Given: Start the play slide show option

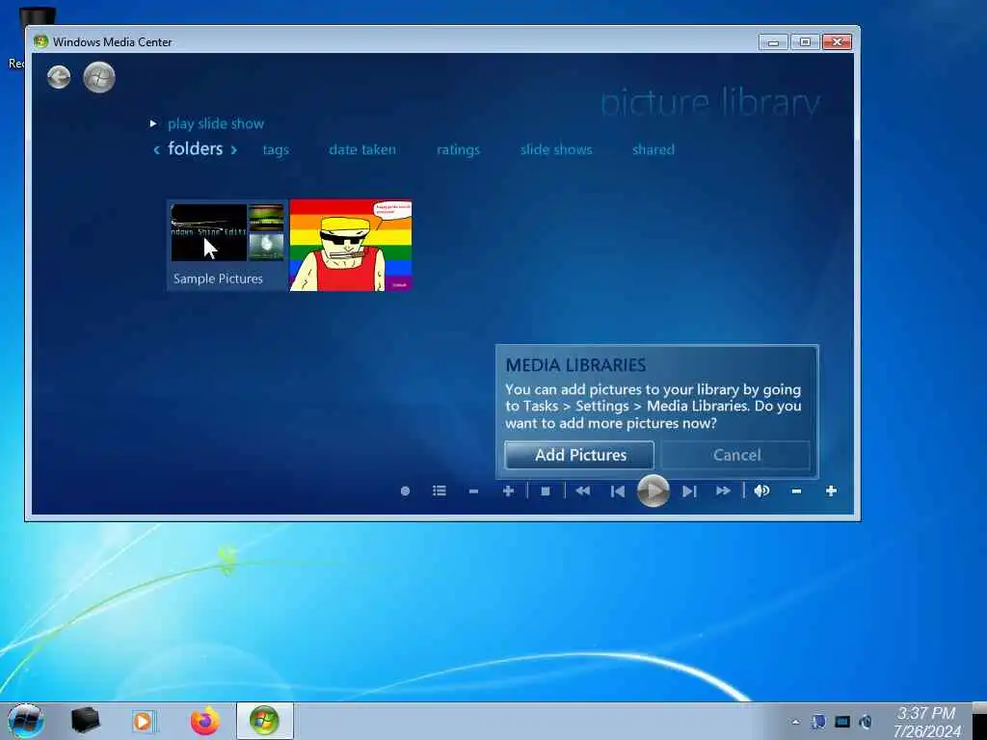Looking at the screenshot, I should click(215, 124).
